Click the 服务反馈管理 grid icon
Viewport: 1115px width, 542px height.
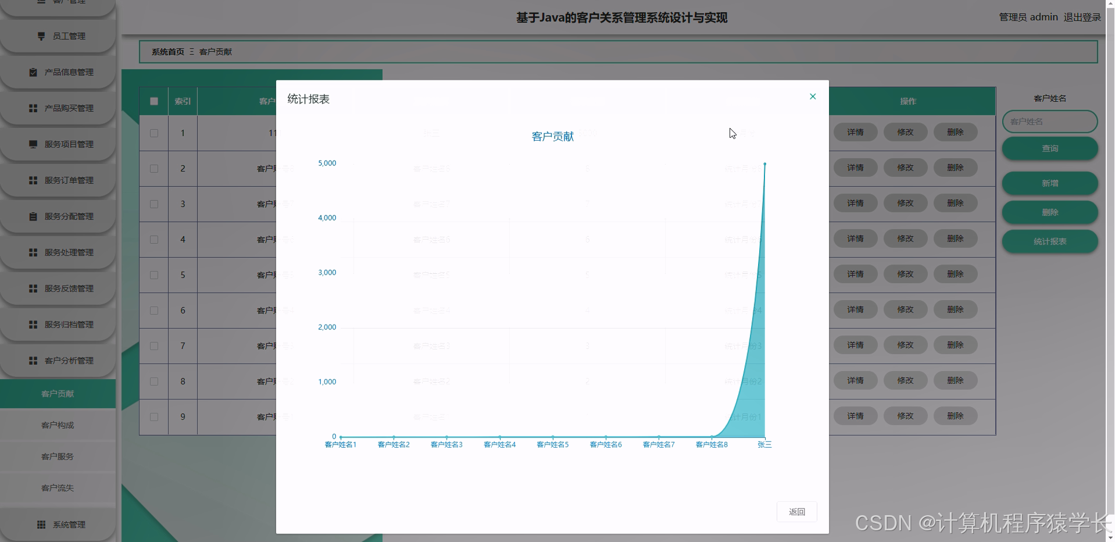[33, 288]
